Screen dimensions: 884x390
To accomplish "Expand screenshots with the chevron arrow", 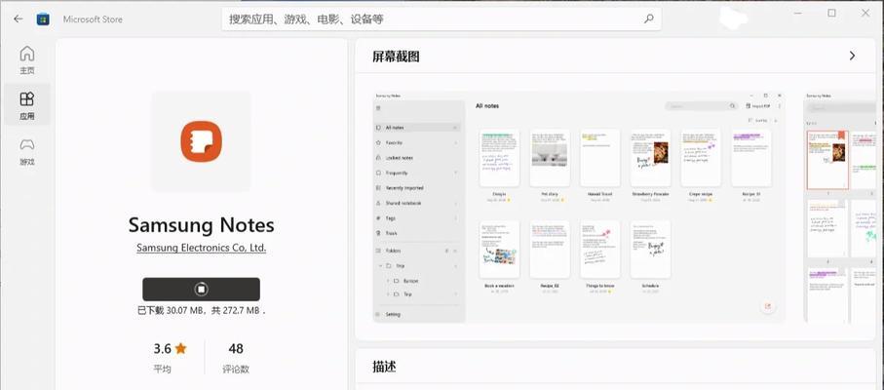I will pyautogui.click(x=852, y=56).
